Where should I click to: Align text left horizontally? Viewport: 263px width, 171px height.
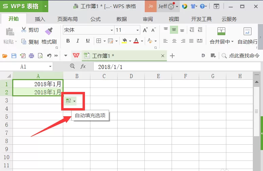(165, 41)
